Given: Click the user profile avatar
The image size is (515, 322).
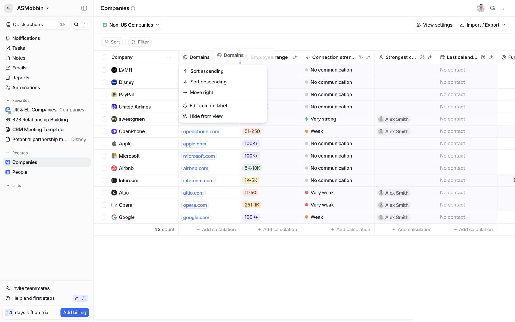Looking at the screenshot, I should [481, 8].
